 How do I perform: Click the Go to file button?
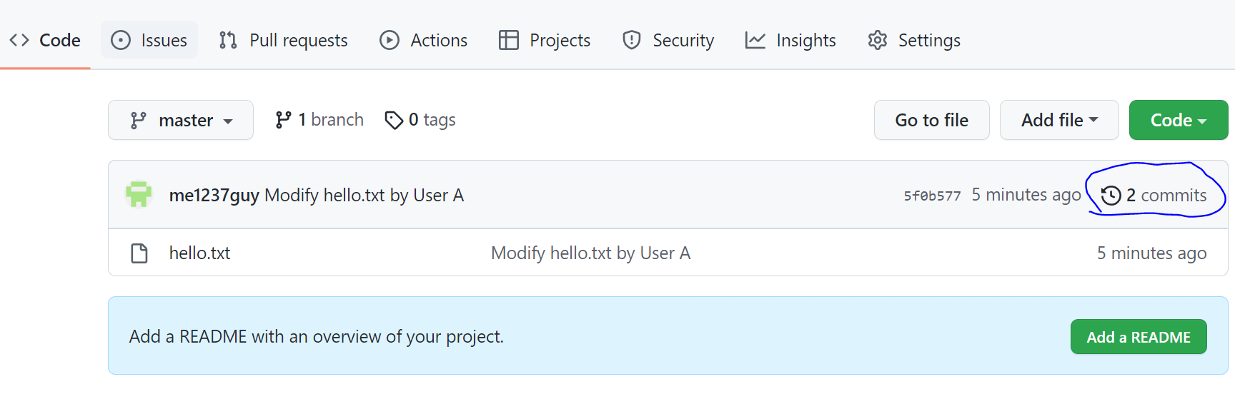coord(932,120)
